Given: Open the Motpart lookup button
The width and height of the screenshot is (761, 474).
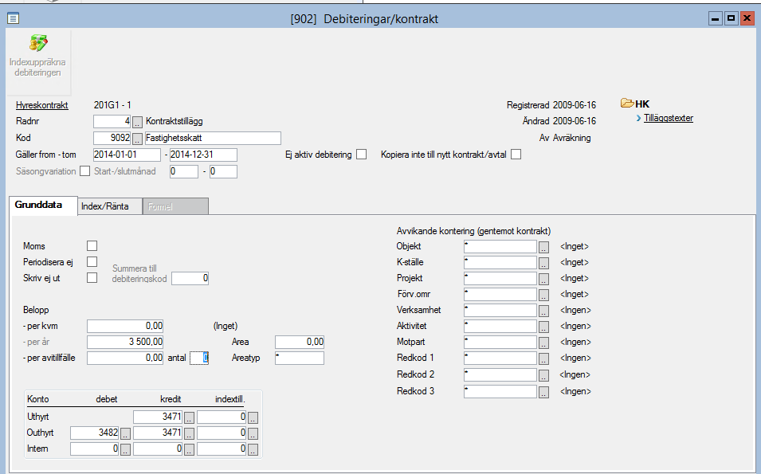Looking at the screenshot, I should (543, 343).
